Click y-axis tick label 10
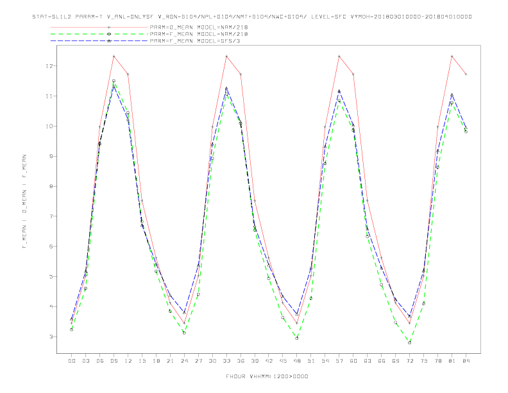508x393 pixels. [49, 126]
